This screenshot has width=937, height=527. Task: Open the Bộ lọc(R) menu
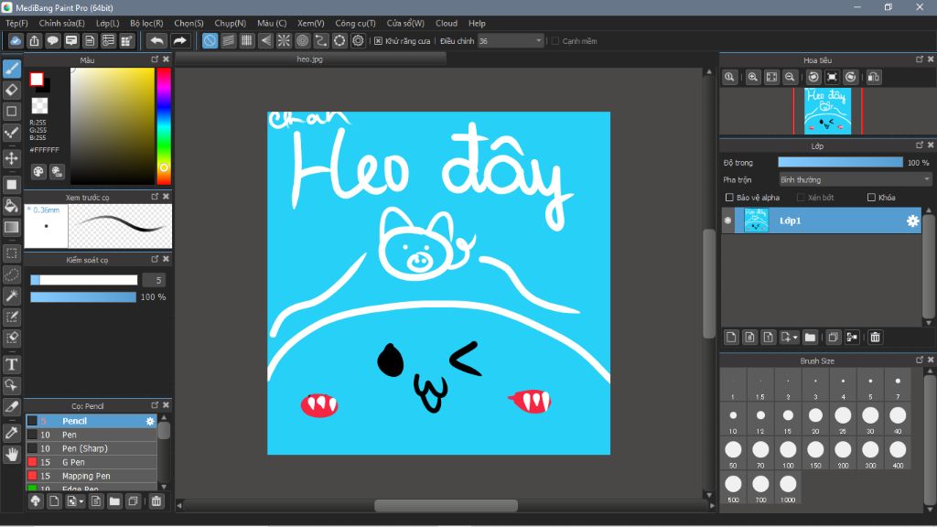point(146,23)
